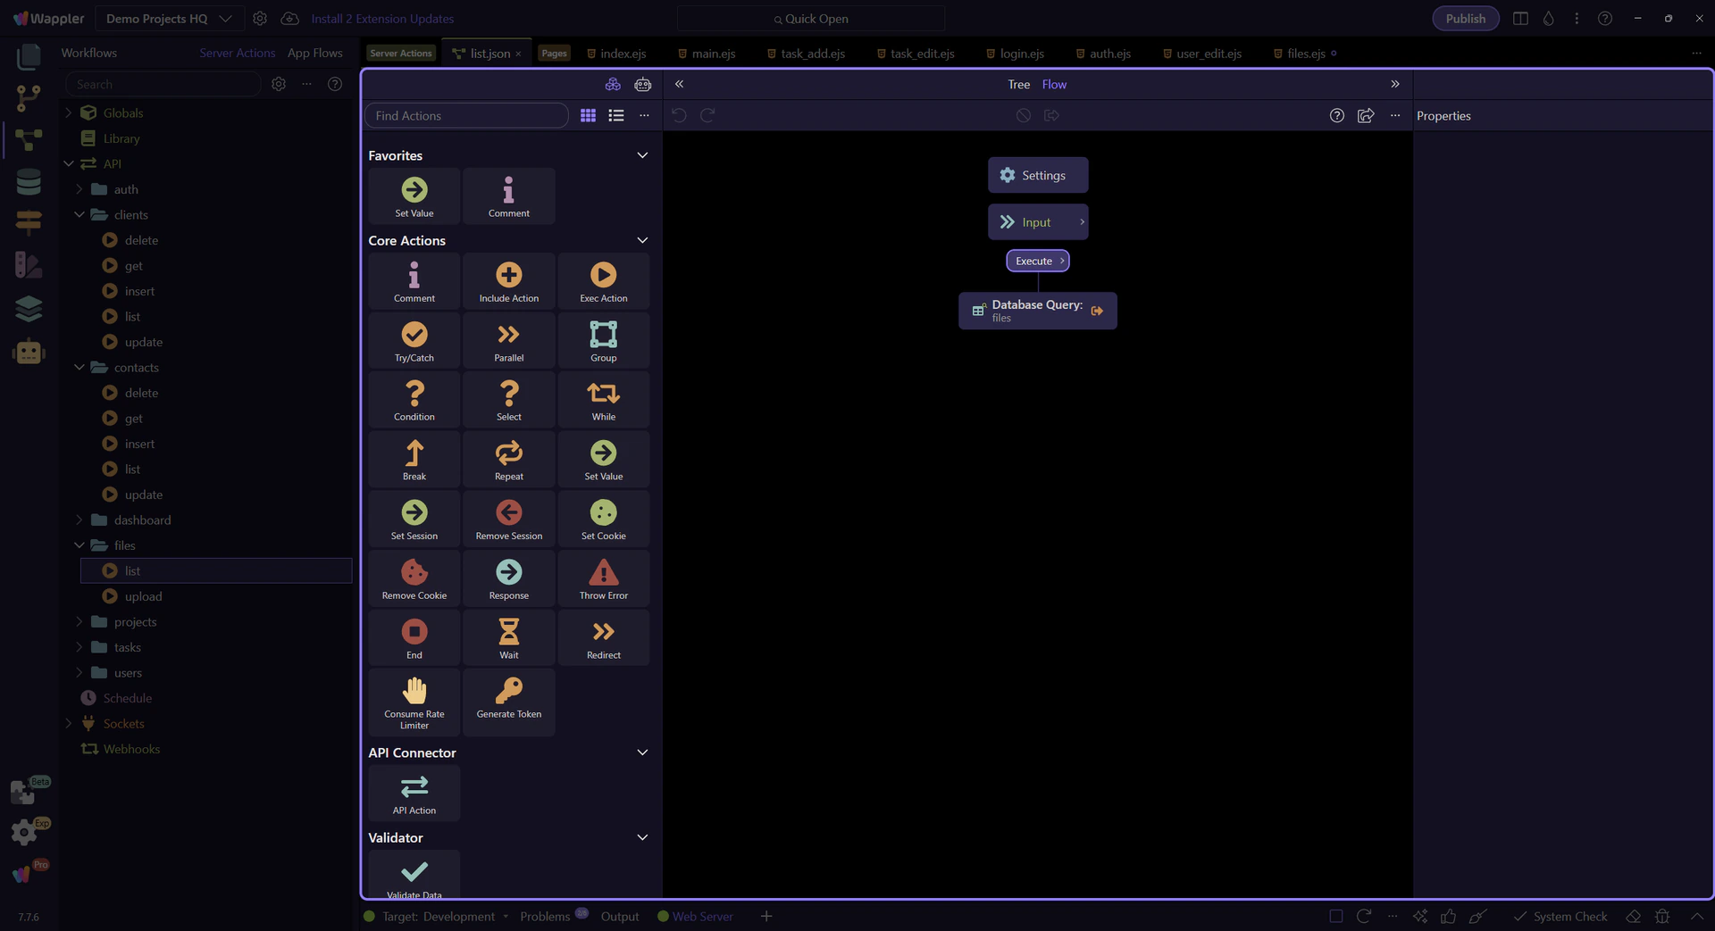Click the Publish button

pos(1465,19)
